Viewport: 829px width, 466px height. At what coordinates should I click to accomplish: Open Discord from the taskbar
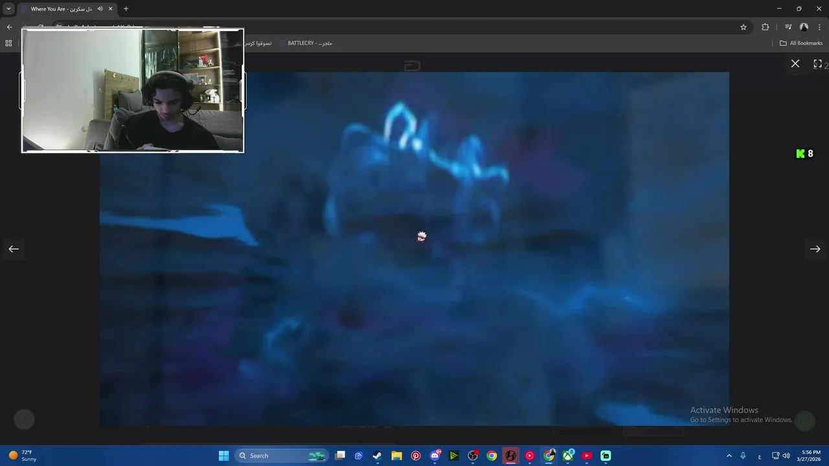click(435, 456)
